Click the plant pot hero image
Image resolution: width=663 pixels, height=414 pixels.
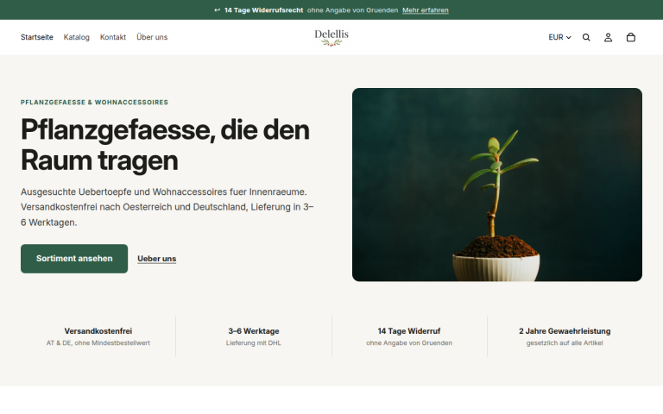pyautogui.click(x=497, y=185)
